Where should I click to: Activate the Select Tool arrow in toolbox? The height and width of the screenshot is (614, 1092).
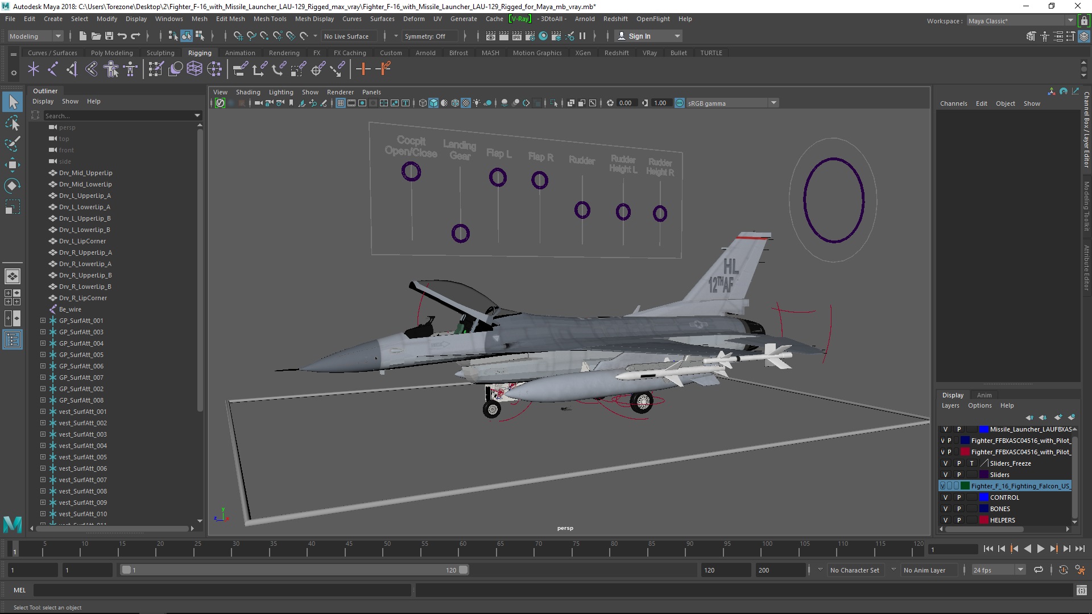(13, 102)
